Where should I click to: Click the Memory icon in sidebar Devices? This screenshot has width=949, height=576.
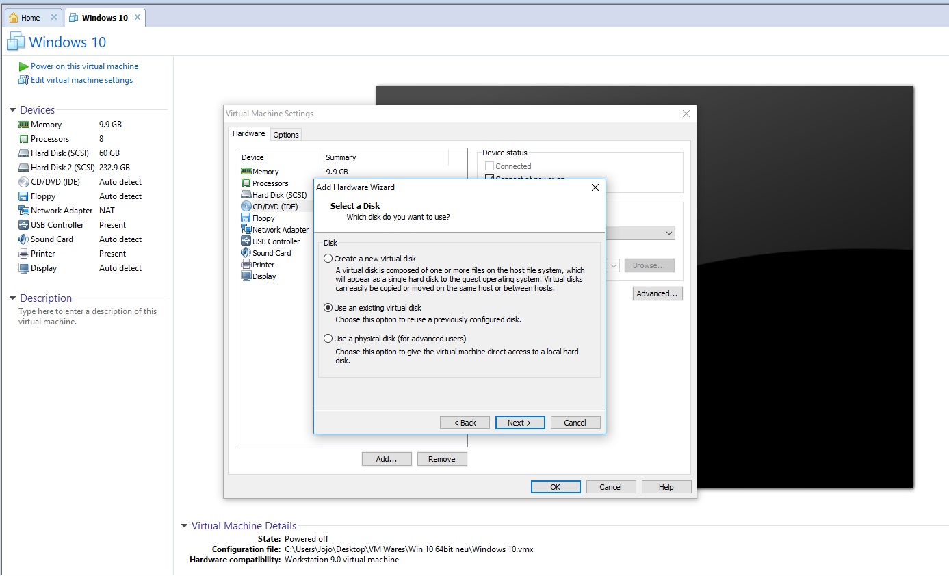24,125
